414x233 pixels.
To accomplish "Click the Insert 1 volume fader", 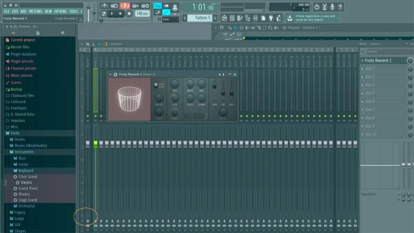I will [95, 144].
